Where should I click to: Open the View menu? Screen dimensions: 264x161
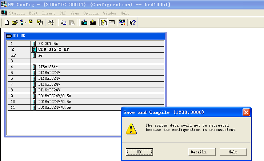(75, 13)
